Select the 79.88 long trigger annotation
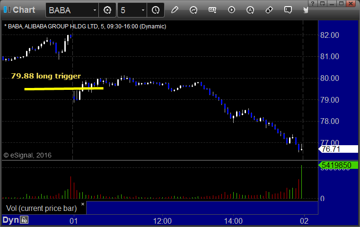 pyautogui.click(x=46, y=76)
